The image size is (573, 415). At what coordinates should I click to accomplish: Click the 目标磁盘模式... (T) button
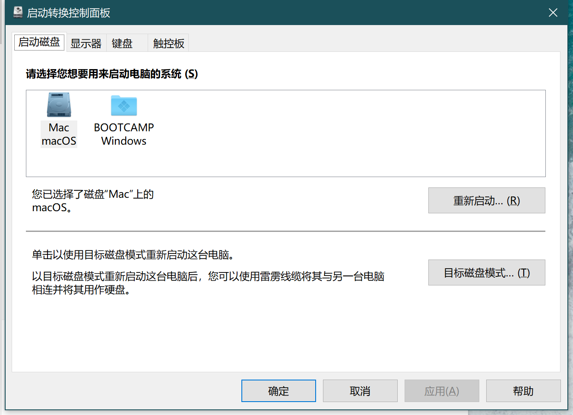pos(487,272)
